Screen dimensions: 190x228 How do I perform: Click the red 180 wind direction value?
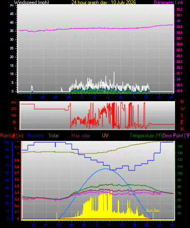14,116
